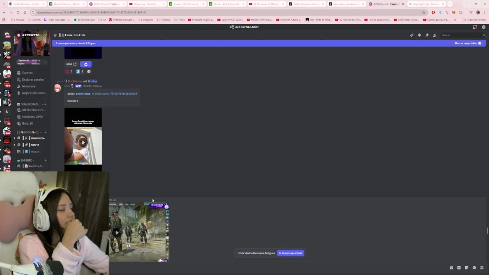Go back in browser
489x275 pixels.
[4, 12]
